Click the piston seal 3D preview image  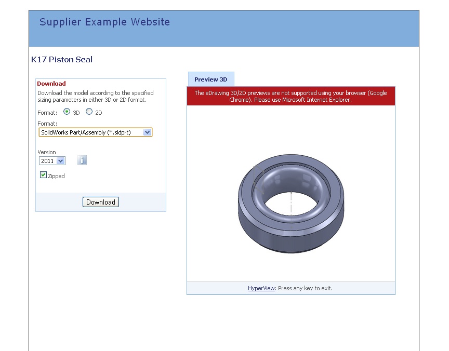click(x=291, y=204)
